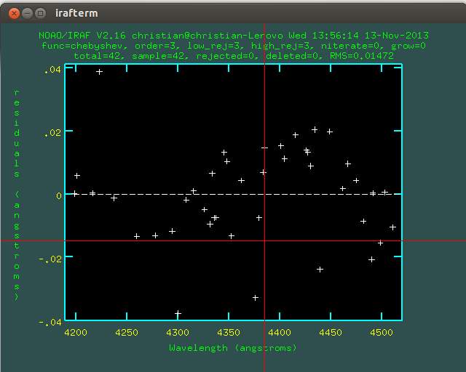Select the highest residual point near 4225
The height and width of the screenshot is (372, 466).
[99, 72]
